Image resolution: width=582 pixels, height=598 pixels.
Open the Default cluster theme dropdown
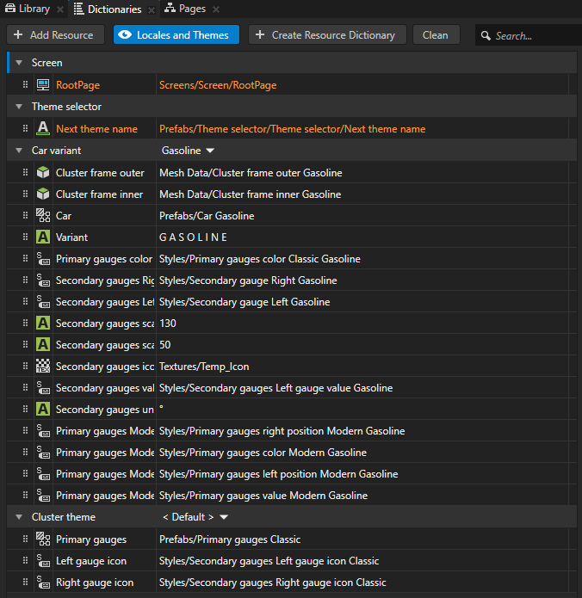click(x=195, y=517)
